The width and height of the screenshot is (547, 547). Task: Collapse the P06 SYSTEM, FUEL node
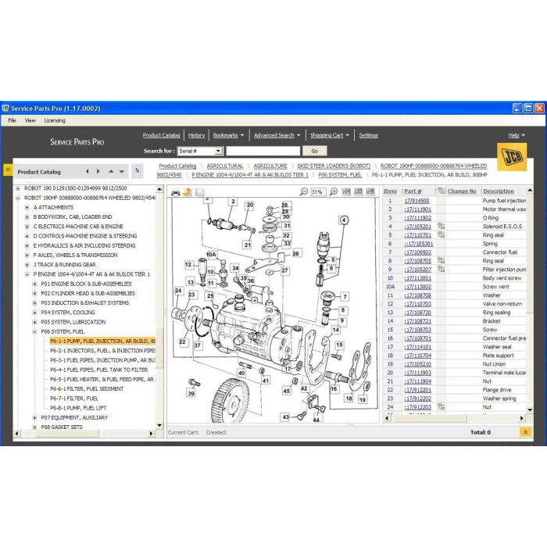(x=34, y=331)
